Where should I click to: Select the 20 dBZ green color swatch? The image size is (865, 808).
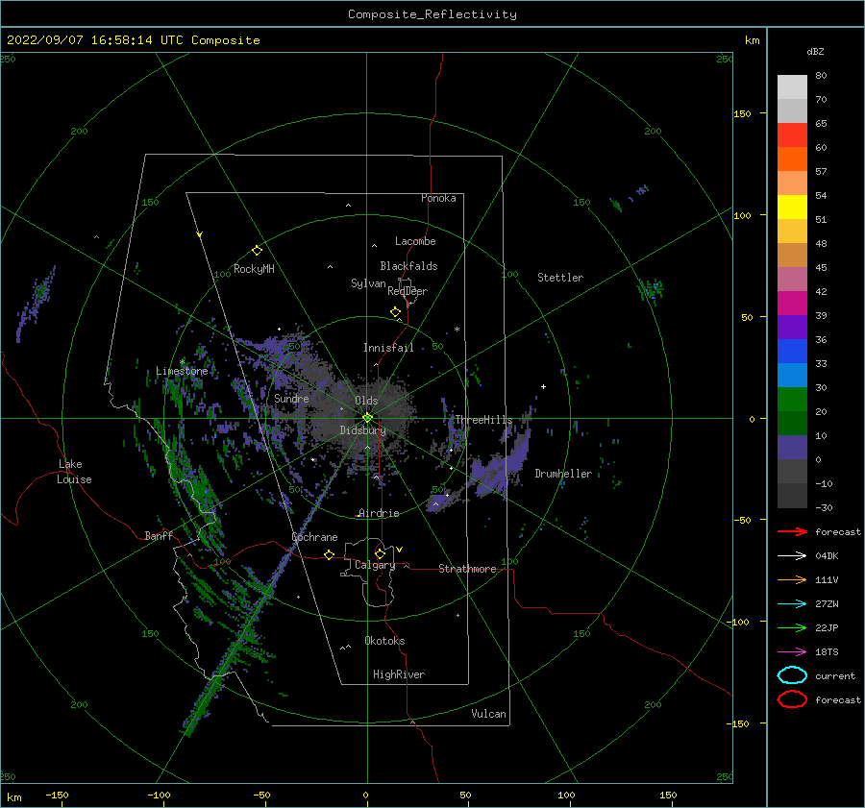pyautogui.click(x=792, y=423)
